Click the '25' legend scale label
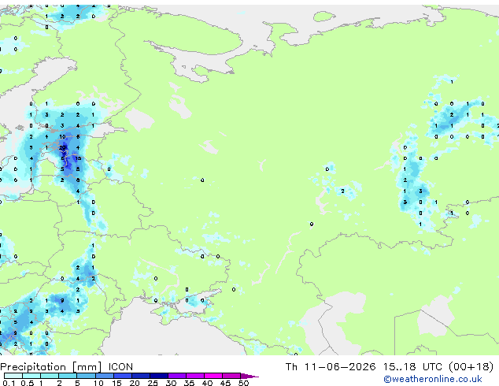Viewport: 499px width, 386px height. coord(153,383)
